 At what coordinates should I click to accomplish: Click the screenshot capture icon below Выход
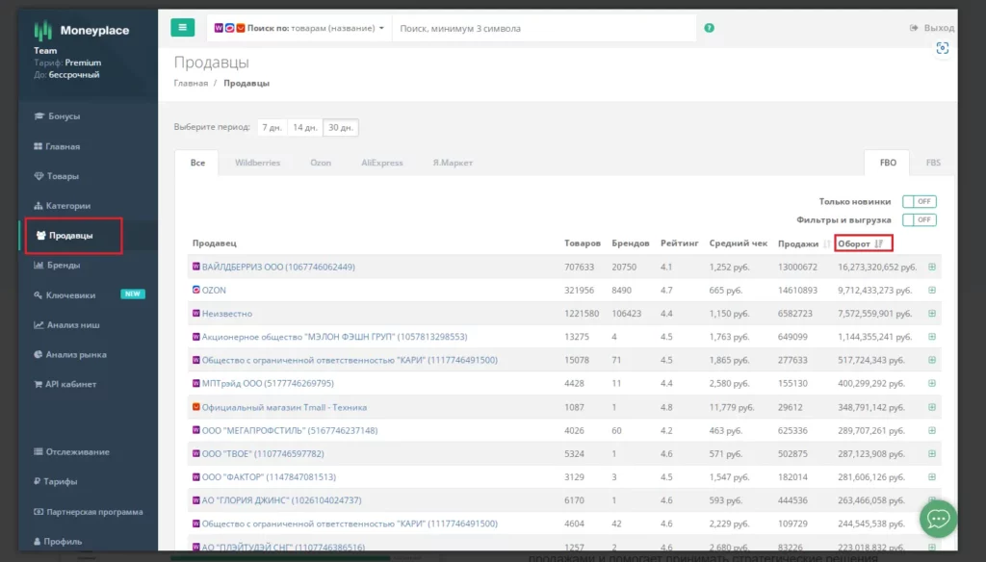click(942, 48)
